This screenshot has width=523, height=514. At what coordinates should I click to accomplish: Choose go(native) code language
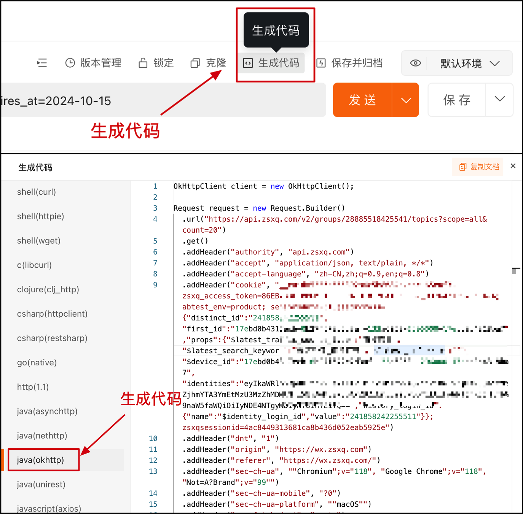click(37, 363)
